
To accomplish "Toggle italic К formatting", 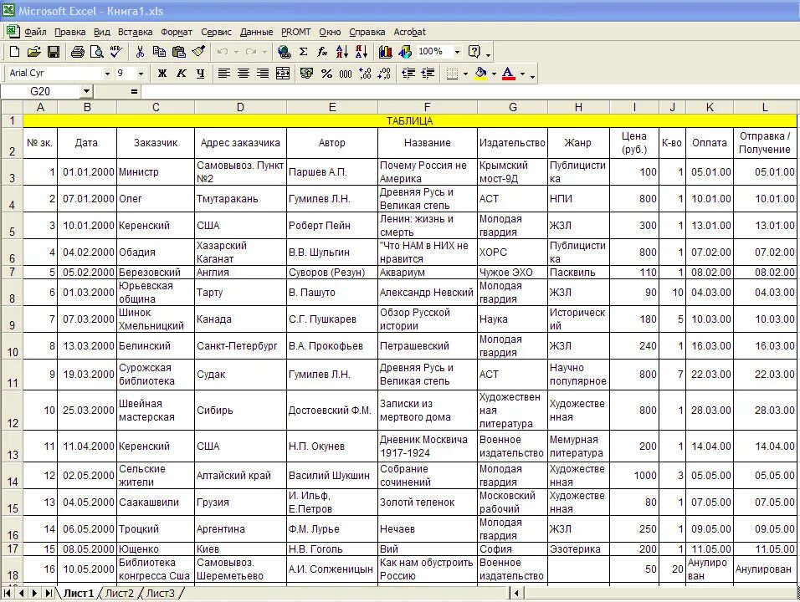I will pyautogui.click(x=181, y=74).
